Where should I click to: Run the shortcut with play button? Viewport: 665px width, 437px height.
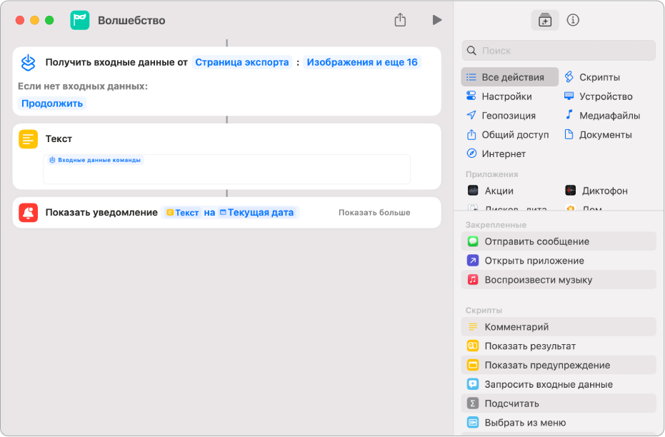pos(436,20)
